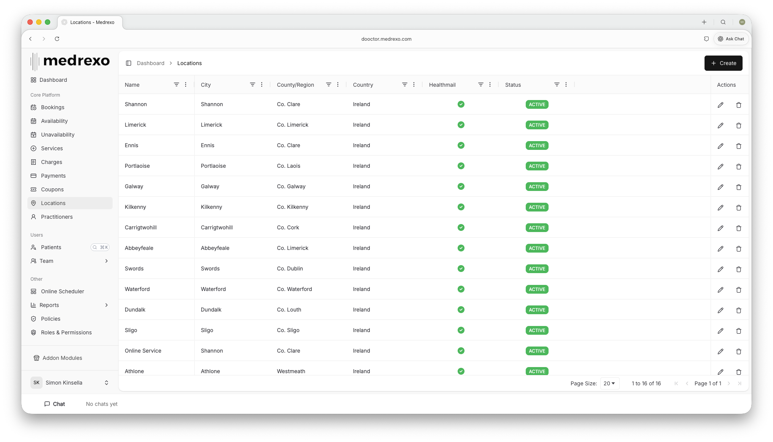The image size is (773, 442).
Task: Expand the Team submenu in sidebar
Action: tap(107, 261)
